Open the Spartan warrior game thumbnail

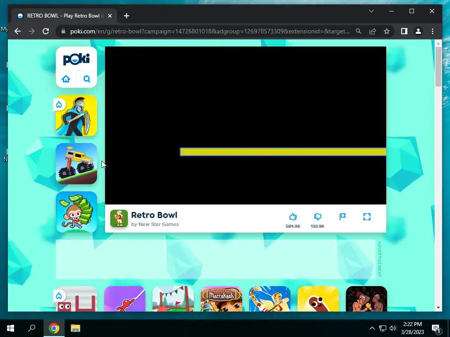click(76, 115)
